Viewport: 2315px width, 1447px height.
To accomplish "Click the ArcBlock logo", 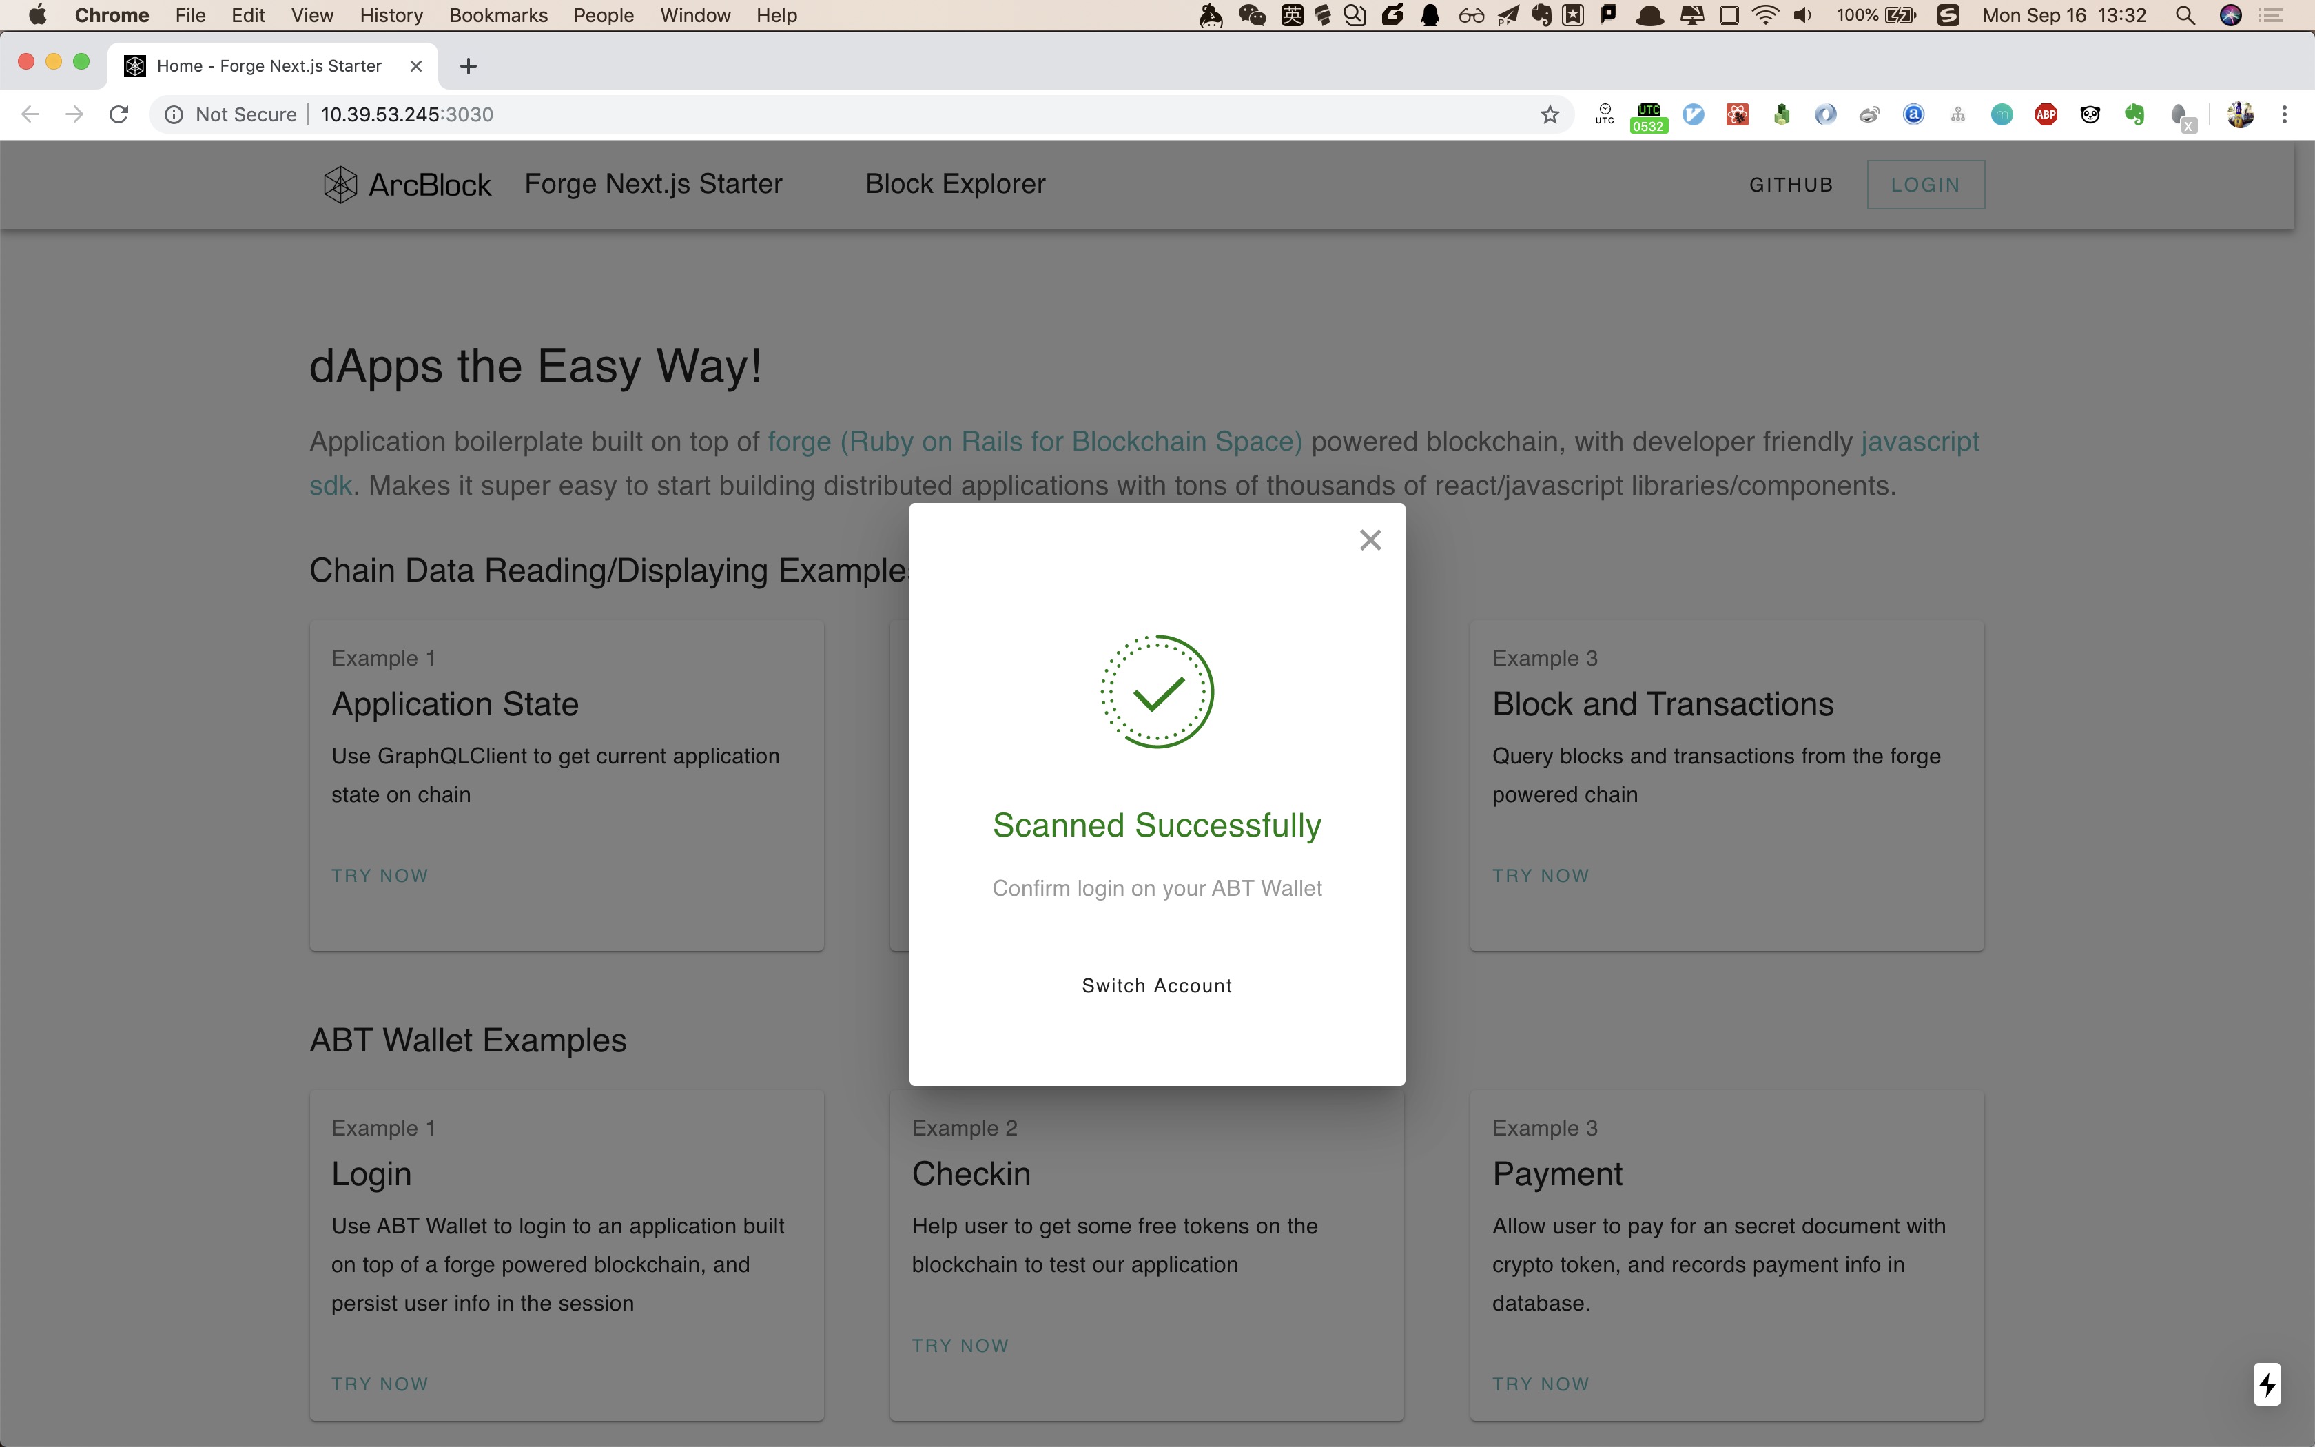I will [407, 185].
